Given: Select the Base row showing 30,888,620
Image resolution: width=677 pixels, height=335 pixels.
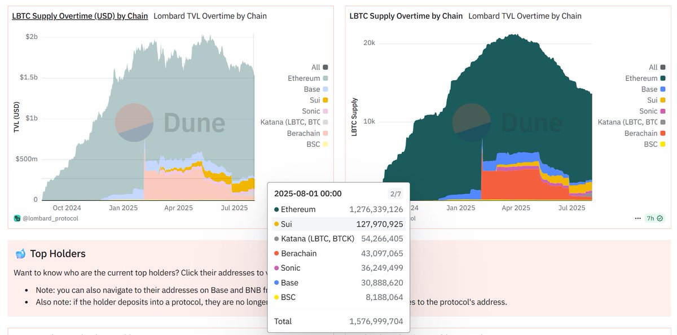Looking at the screenshot, I should pos(338,283).
